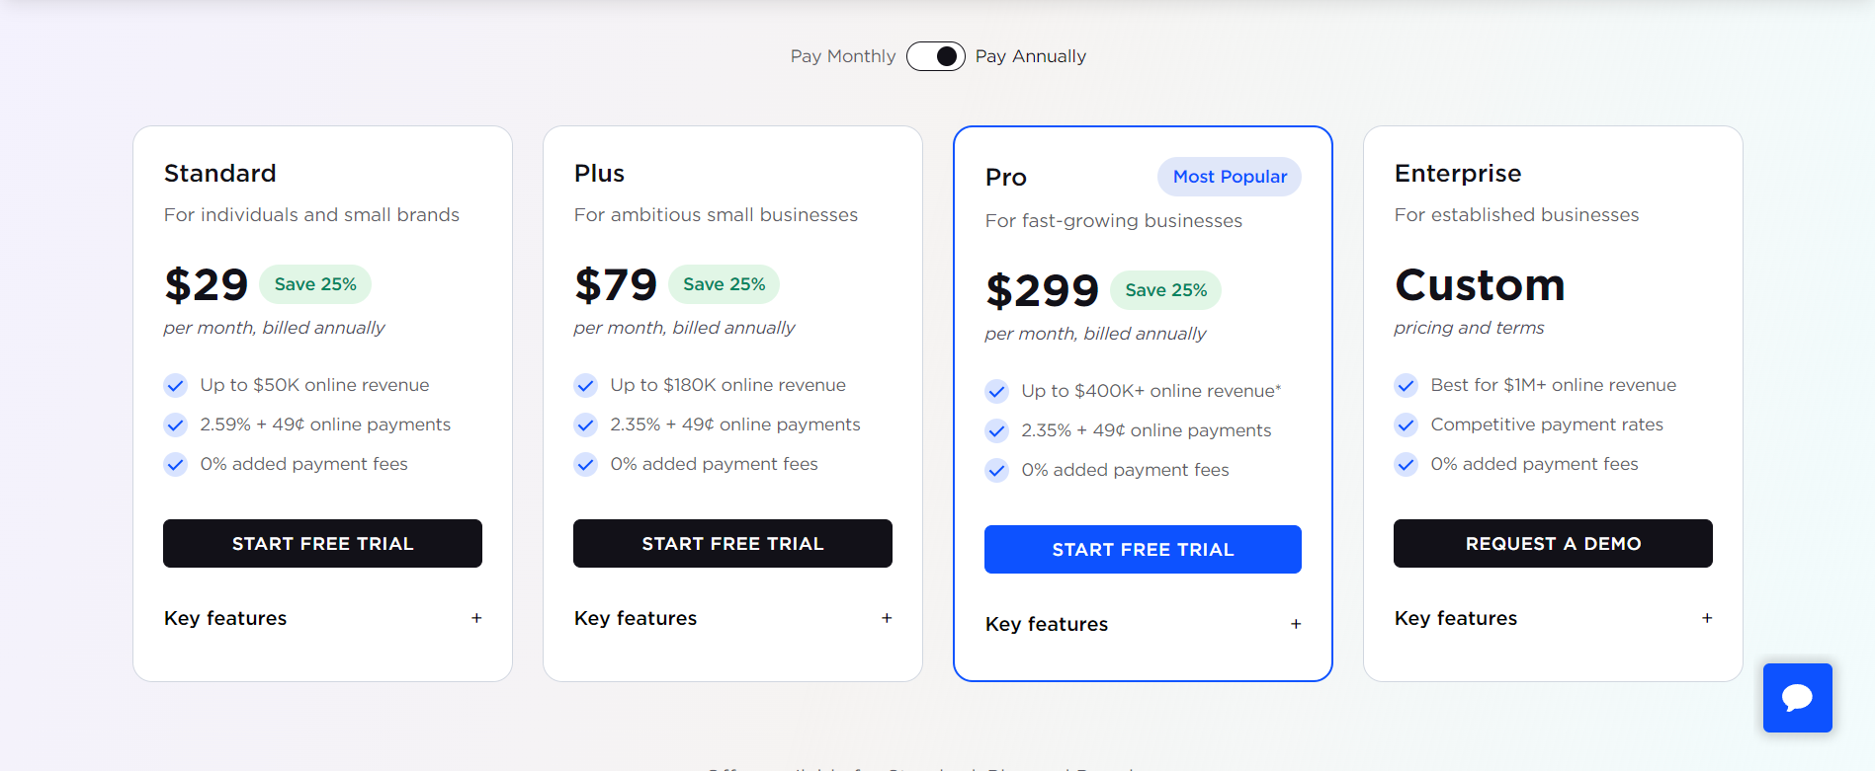Start free trial on the Standard plan

coord(322,543)
